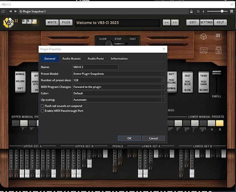Click the pin icon in host toolbar
Viewport: 236px width, 192px height.
203,11
